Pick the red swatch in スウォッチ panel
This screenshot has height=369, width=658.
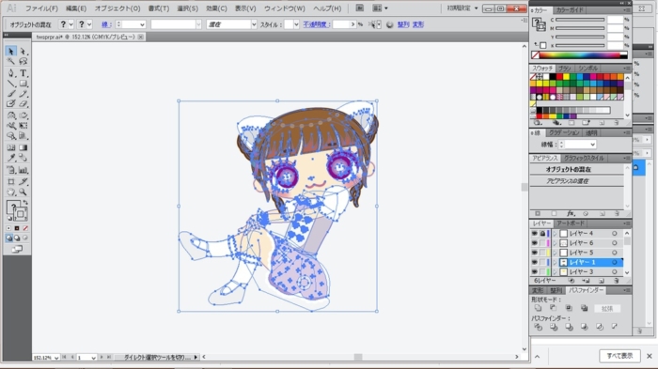[559, 77]
